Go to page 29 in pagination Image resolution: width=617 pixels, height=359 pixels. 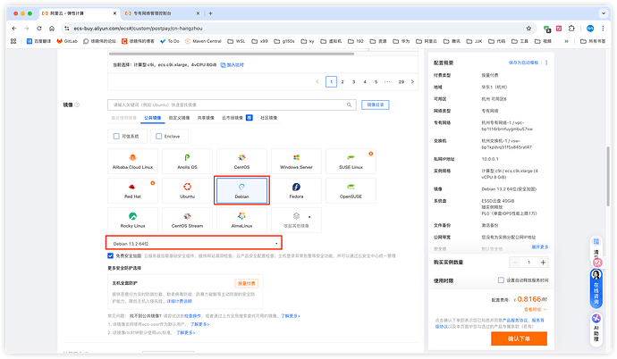tap(401, 81)
